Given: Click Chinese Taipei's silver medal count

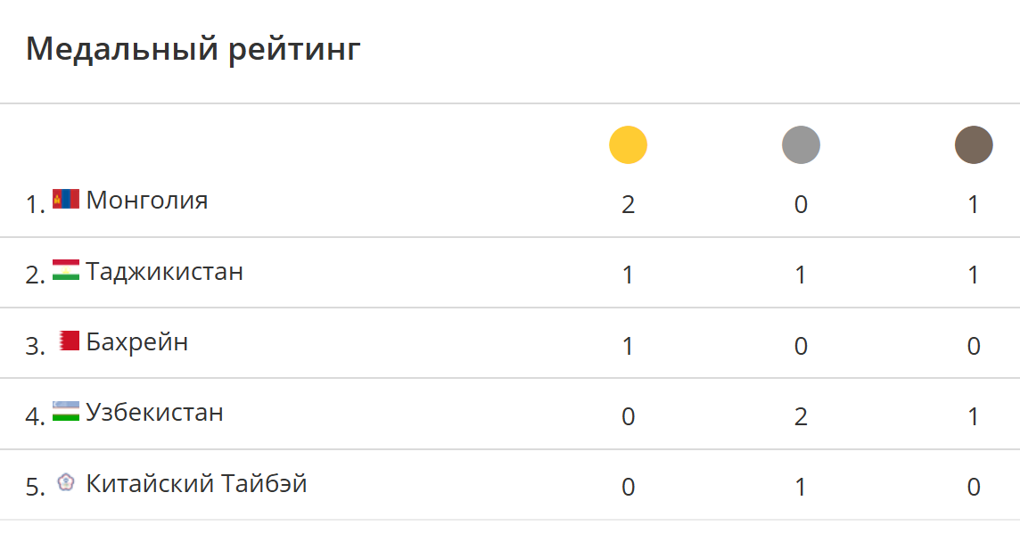Looking at the screenshot, I should [x=801, y=488].
